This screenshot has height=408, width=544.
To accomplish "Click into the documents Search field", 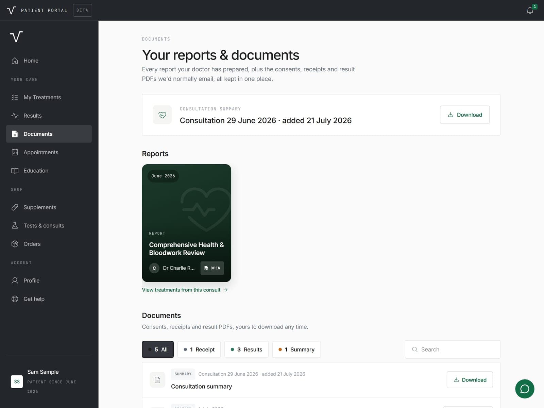I will pyautogui.click(x=453, y=350).
